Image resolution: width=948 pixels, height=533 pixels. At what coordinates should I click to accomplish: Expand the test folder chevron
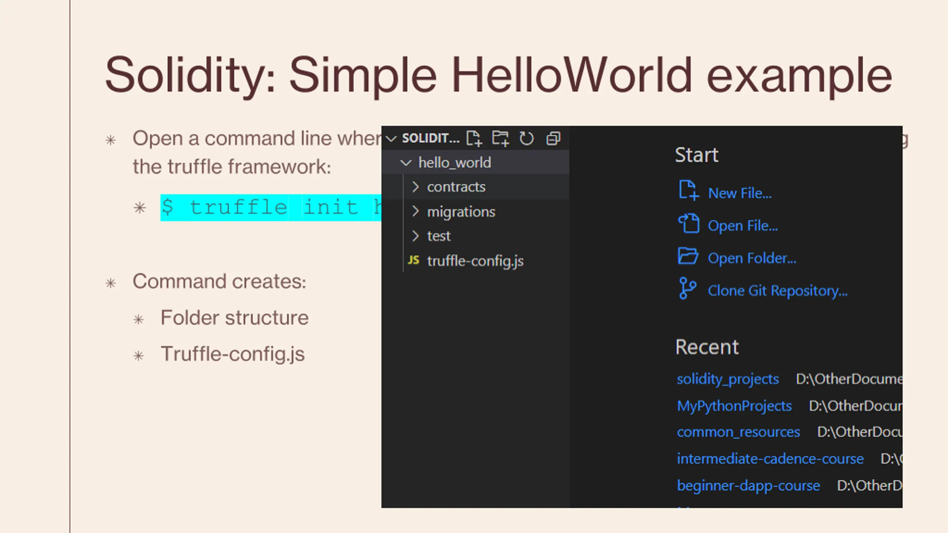tap(415, 236)
